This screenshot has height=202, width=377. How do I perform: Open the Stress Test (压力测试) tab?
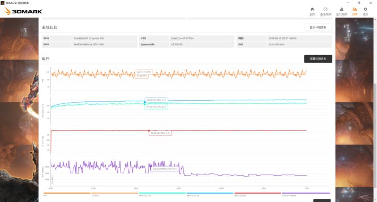tap(341, 11)
